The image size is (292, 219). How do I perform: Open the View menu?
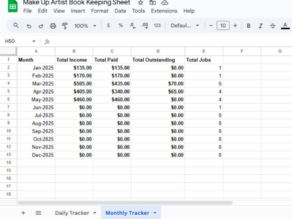(59, 11)
